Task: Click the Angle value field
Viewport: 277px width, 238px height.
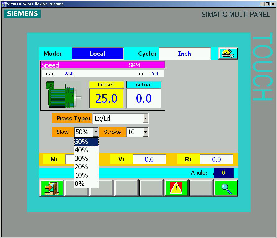Action: (223, 173)
